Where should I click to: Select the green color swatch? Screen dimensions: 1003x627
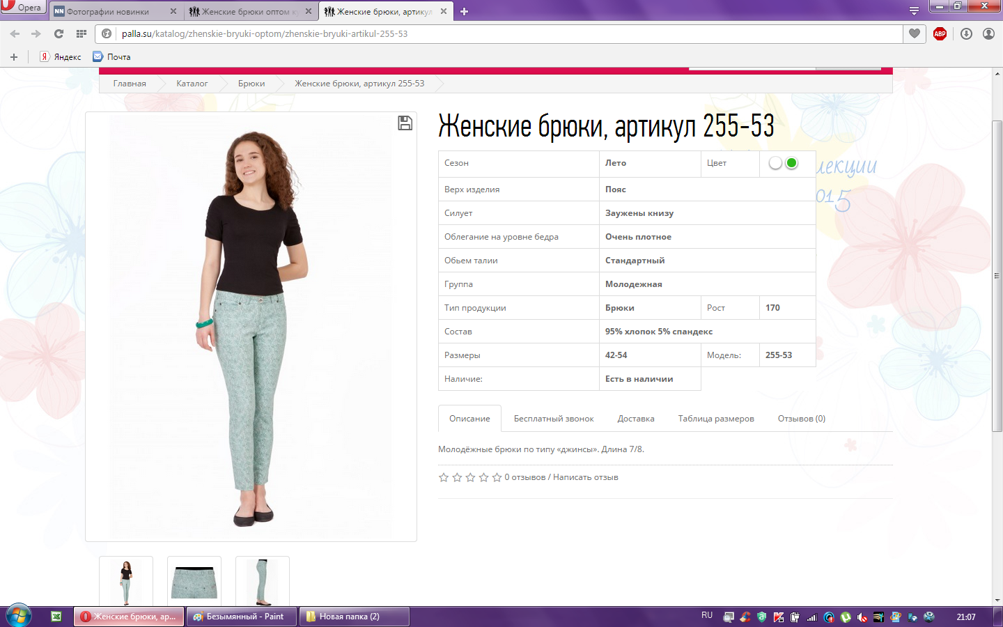coord(791,163)
